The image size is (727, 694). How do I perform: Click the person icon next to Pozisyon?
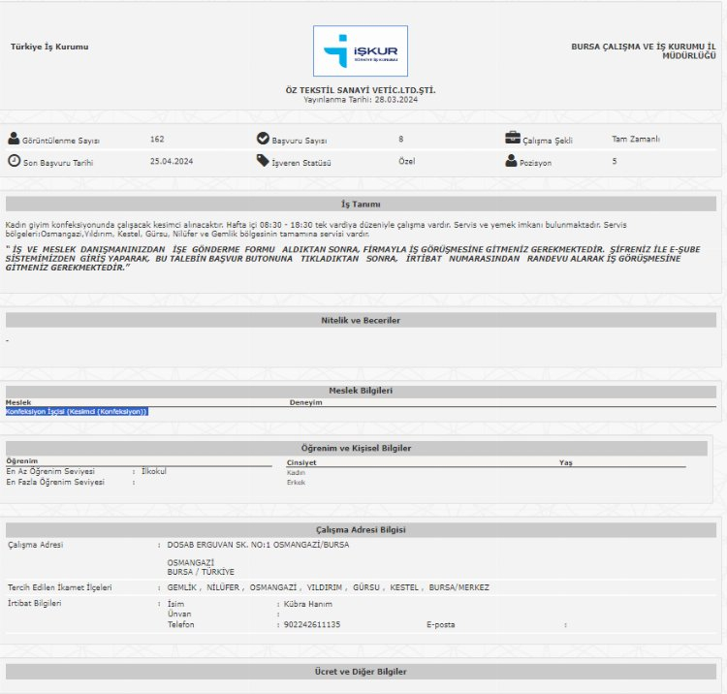pyautogui.click(x=512, y=161)
